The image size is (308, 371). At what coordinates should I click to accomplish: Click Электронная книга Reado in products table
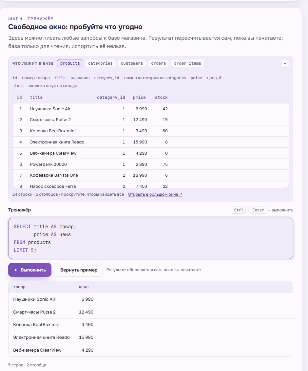pyautogui.click(x=57, y=142)
